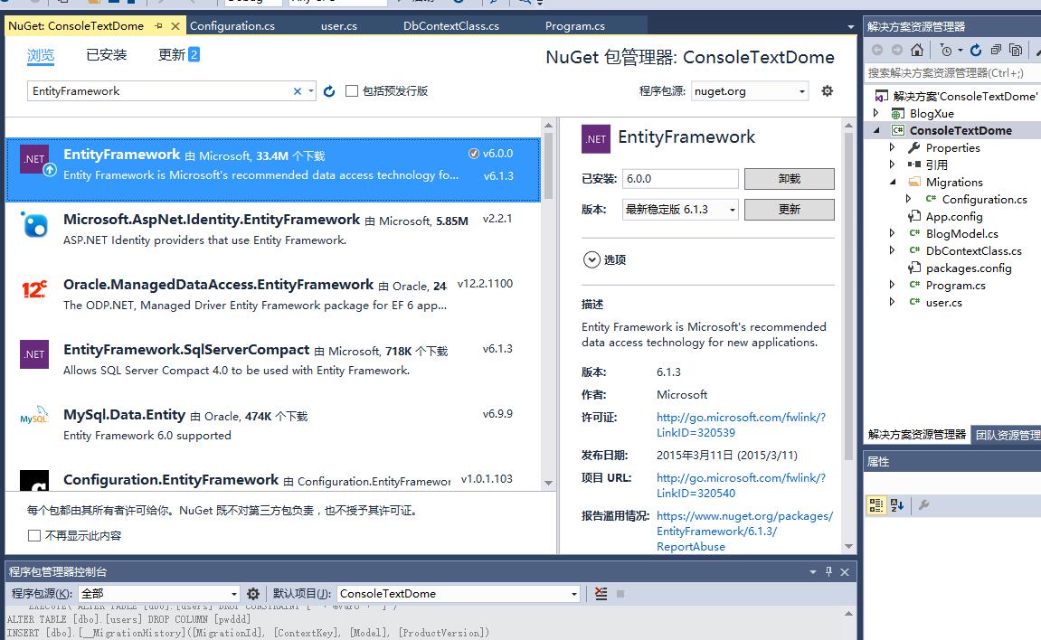
Task: Open NuGet package source settings gear
Action: pyautogui.click(x=828, y=91)
